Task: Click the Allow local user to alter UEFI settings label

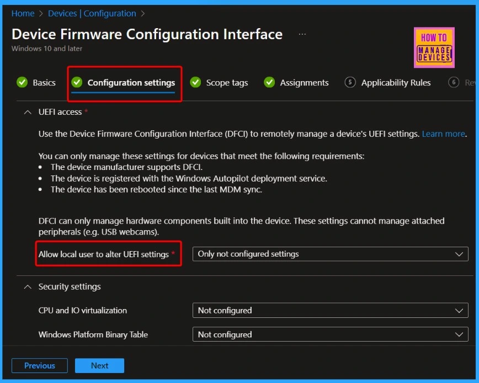Action: coord(104,254)
